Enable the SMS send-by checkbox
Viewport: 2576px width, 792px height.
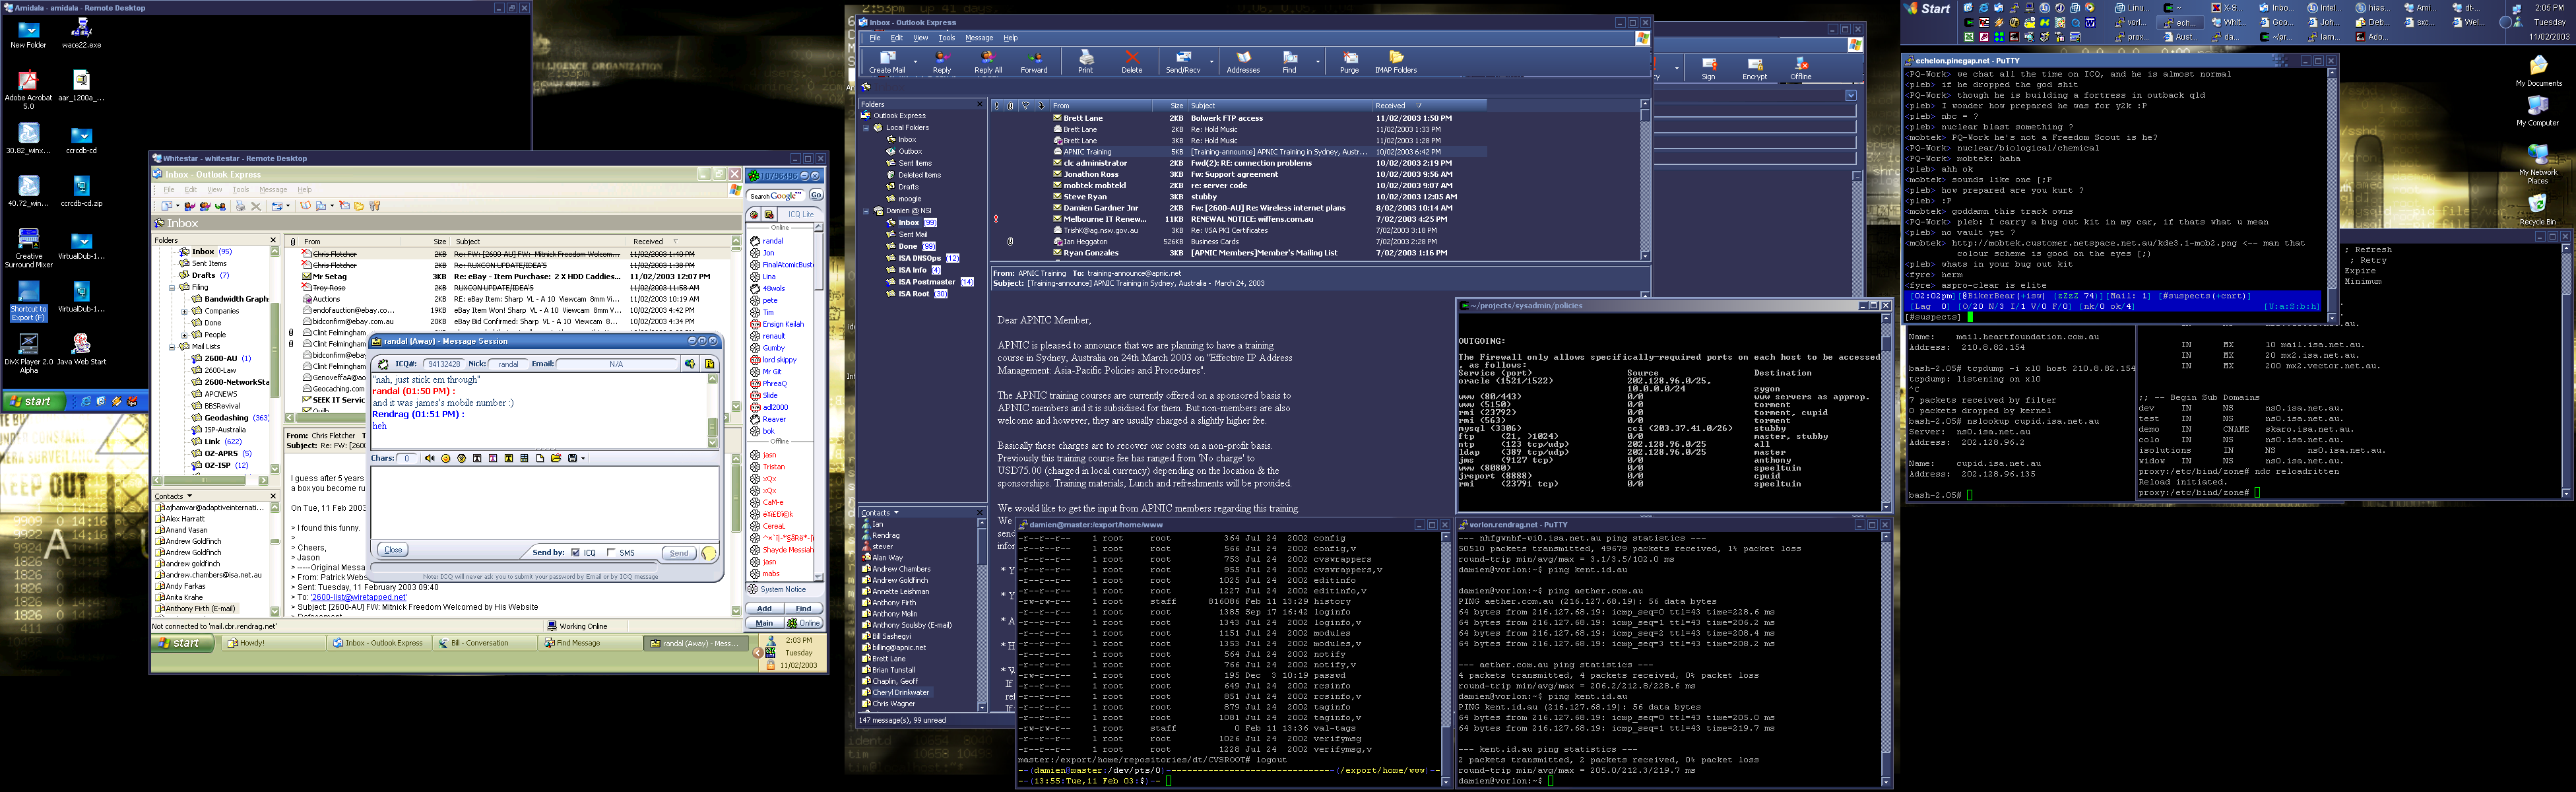coord(611,553)
